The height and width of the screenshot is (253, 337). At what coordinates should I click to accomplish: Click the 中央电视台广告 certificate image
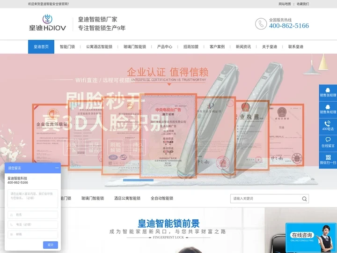(168, 136)
